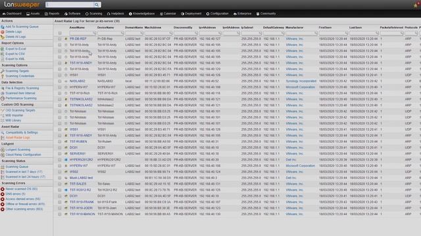Open the TST-W10-FRANK asset link
Screen dimensions: 421x236
point(82,202)
